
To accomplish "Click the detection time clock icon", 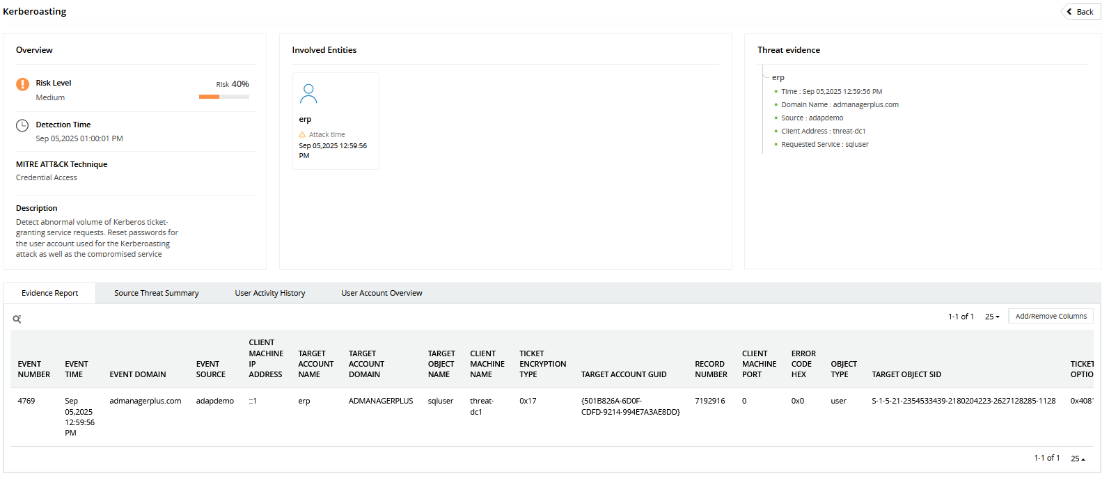I will coord(22,125).
